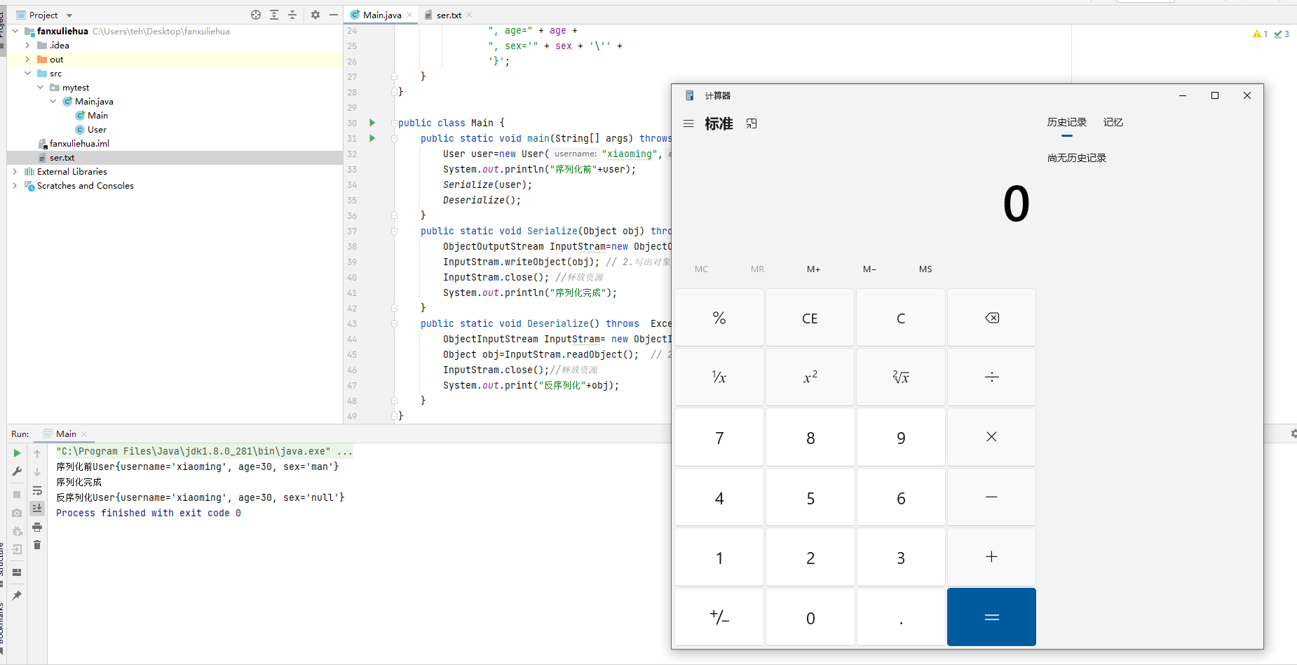1297x665 pixels.
Task: Switch to the Main.java editor tab
Action: pos(382,15)
